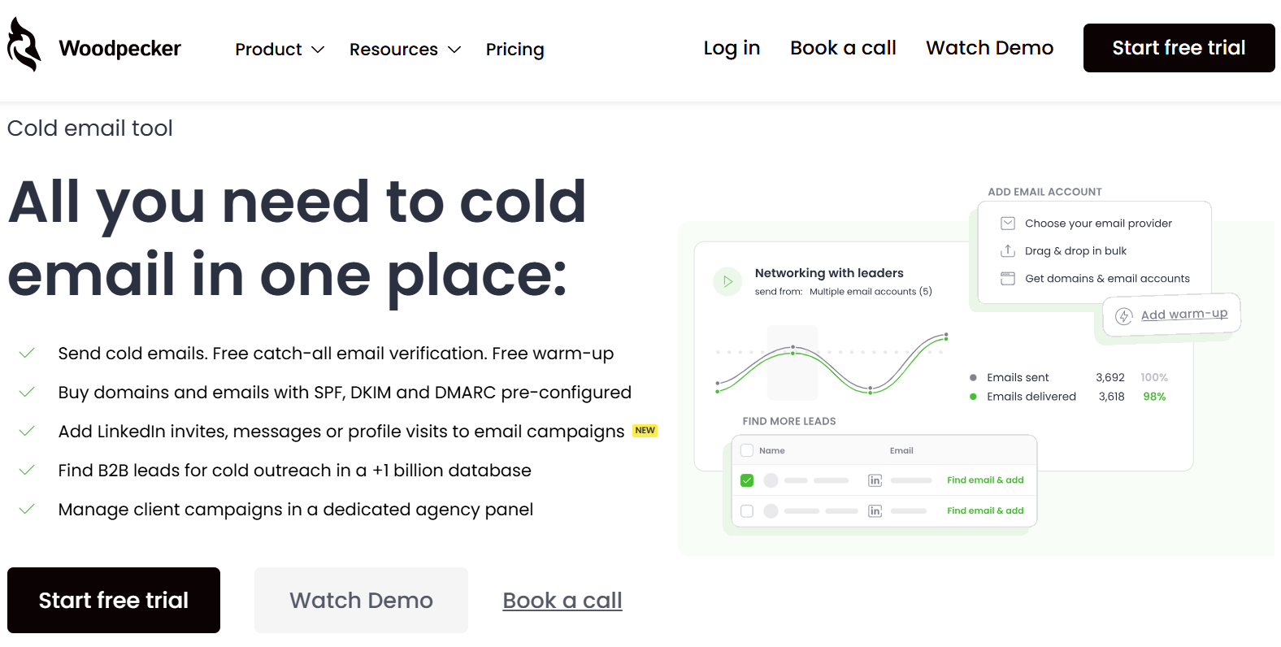Viewport: 1281px width, 647px height.
Task: Click the checkmark beside Send cold emails
Action: 27,353
